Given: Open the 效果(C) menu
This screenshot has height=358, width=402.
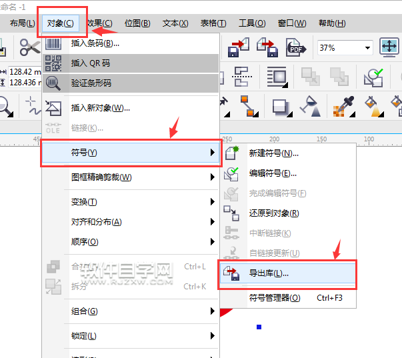Looking at the screenshot, I should (100, 23).
